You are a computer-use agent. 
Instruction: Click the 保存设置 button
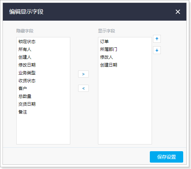[x=167, y=157]
